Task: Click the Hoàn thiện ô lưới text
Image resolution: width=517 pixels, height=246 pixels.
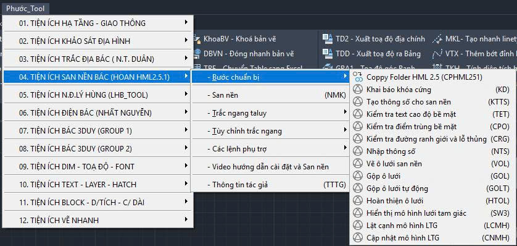Action: coord(395,201)
